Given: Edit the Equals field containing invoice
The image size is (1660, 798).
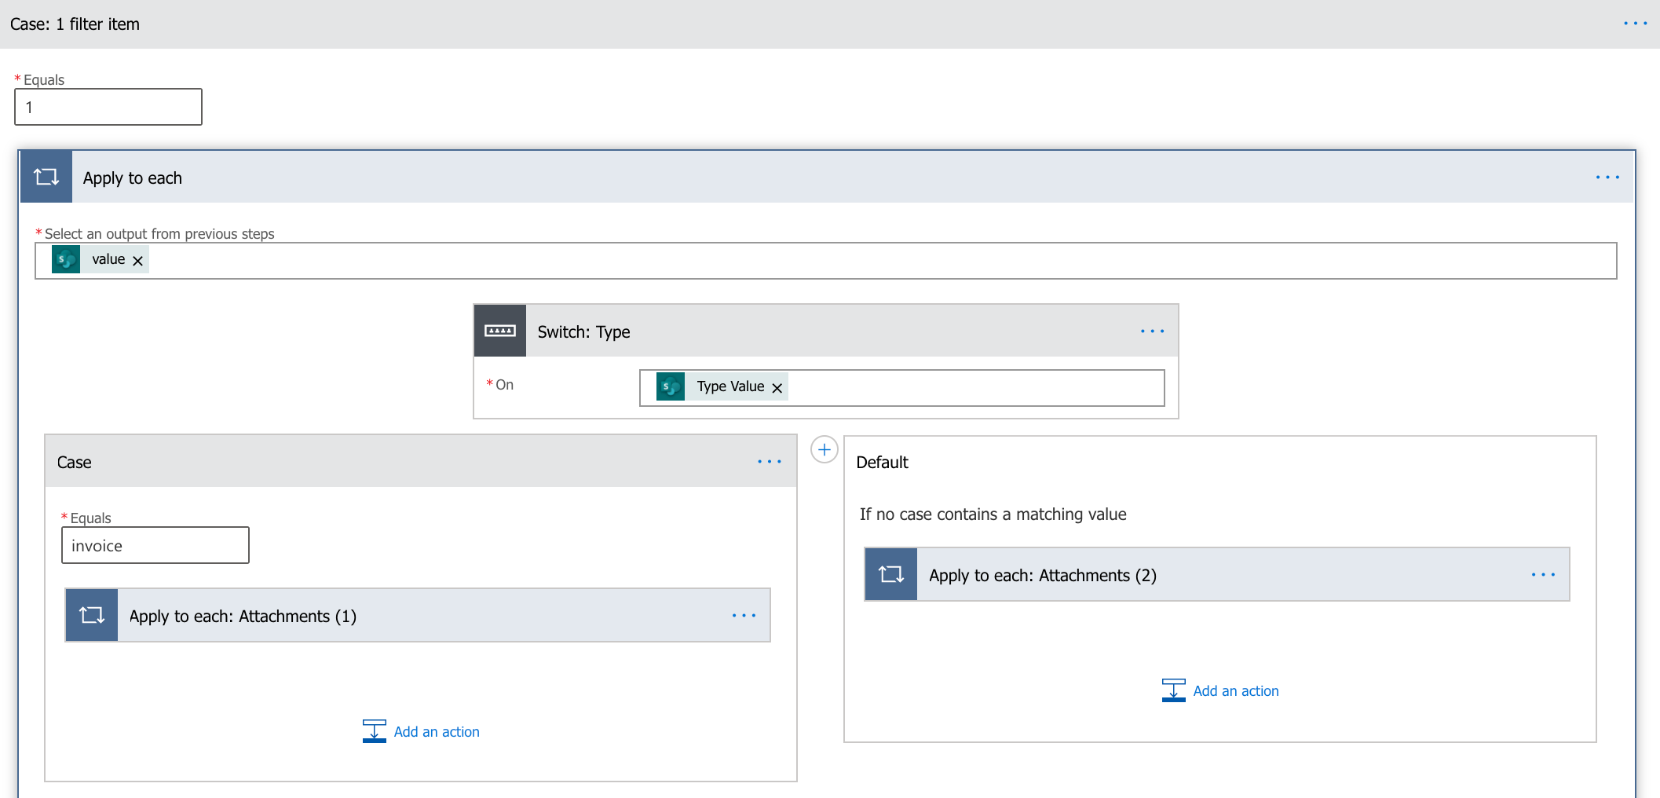Looking at the screenshot, I should click(x=155, y=546).
